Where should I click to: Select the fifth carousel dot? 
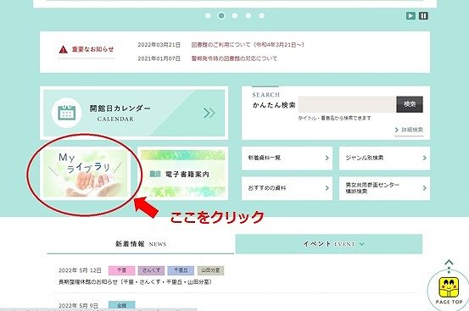pyautogui.click(x=262, y=15)
